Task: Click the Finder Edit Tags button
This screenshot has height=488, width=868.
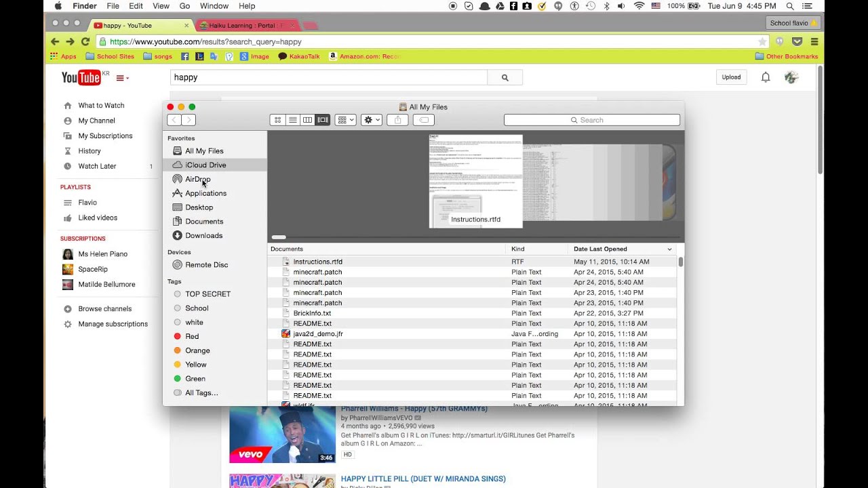Action: [x=424, y=120]
